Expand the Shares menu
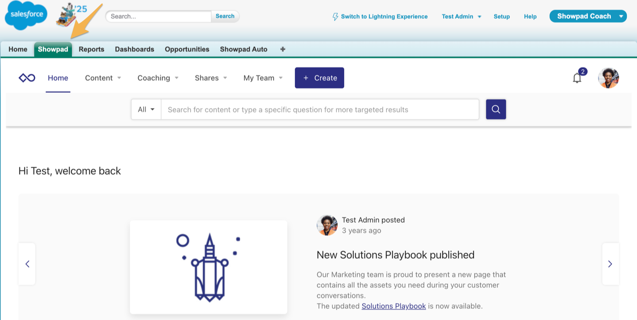The height and width of the screenshot is (320, 637). point(211,78)
